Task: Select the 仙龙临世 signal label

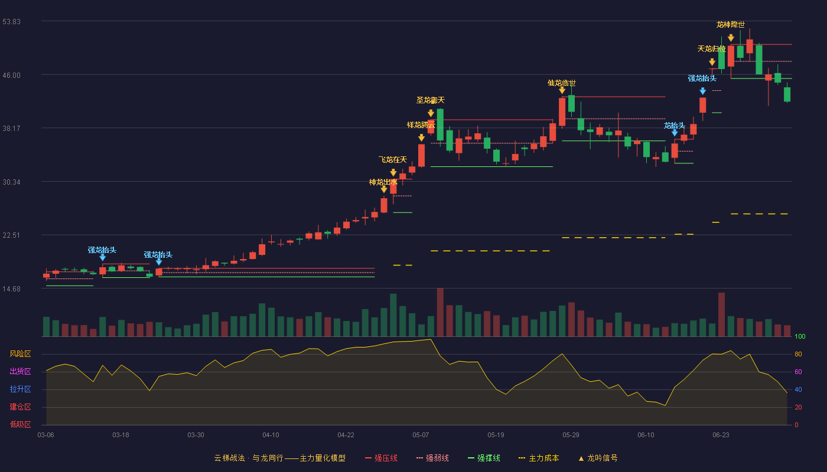Action: click(x=562, y=83)
